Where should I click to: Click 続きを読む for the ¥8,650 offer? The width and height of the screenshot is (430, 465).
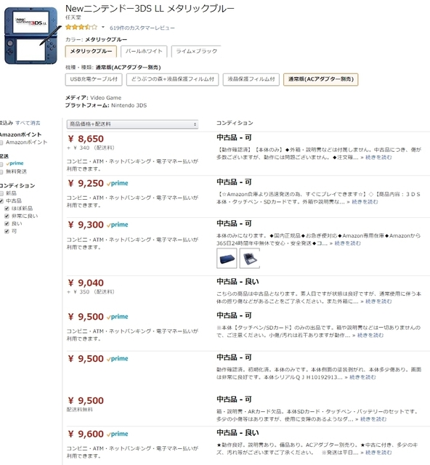(378, 158)
